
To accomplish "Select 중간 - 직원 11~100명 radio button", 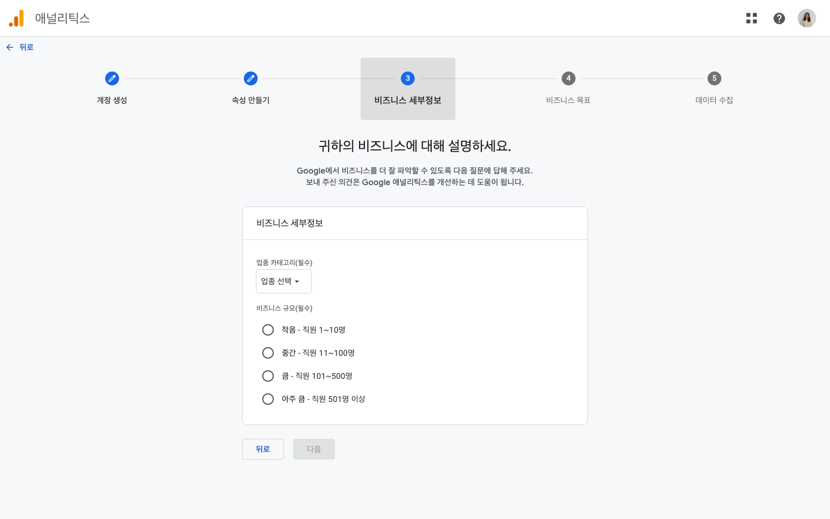I will point(268,353).
